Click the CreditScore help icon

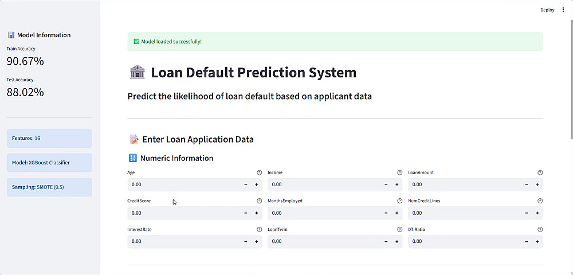[x=260, y=201]
